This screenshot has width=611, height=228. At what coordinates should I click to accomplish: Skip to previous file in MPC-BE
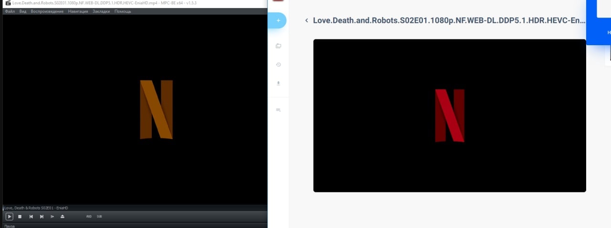pyautogui.click(x=31, y=217)
